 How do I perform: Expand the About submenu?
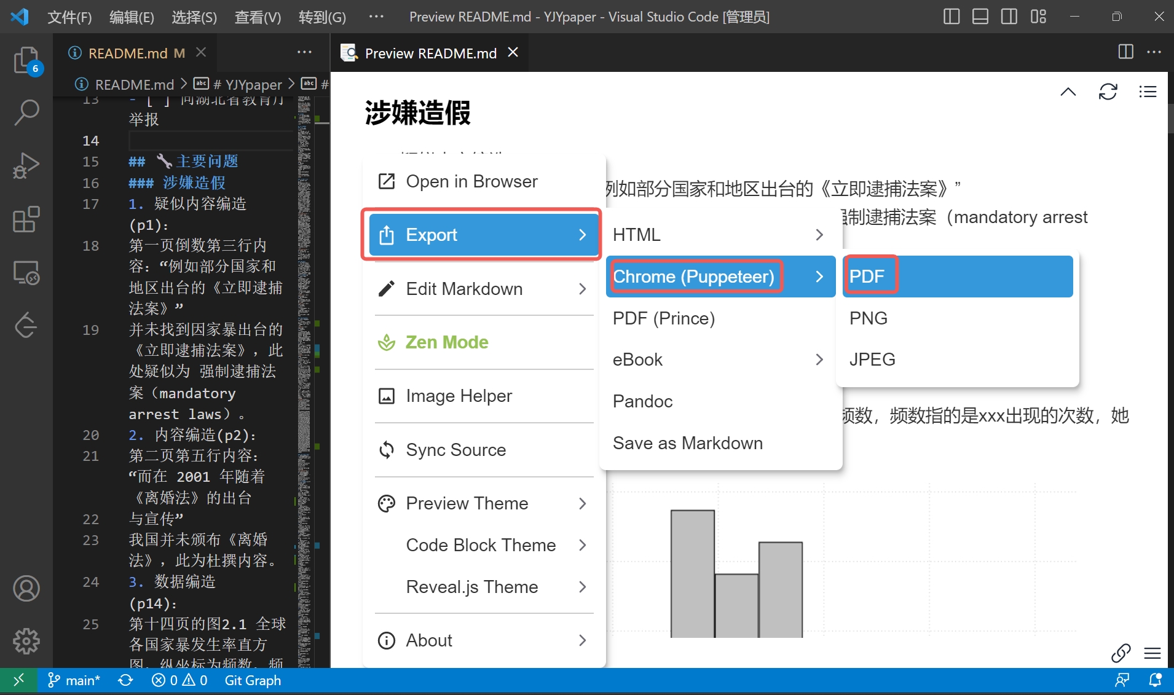click(x=484, y=640)
